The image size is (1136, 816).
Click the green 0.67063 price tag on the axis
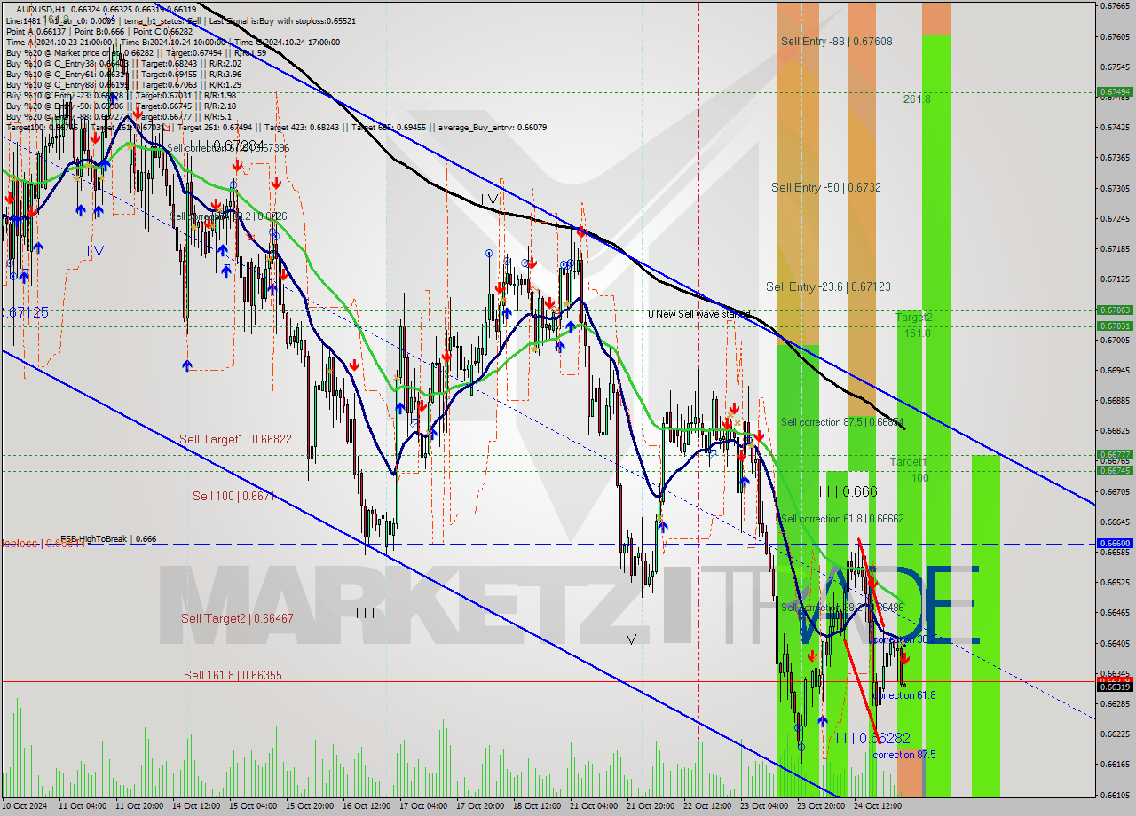click(1115, 310)
